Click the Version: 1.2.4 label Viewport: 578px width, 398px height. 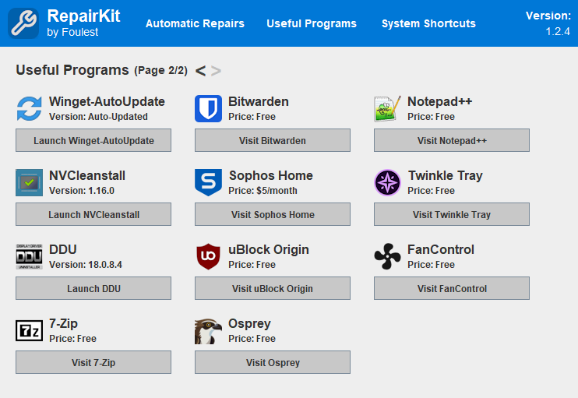pyautogui.click(x=548, y=23)
